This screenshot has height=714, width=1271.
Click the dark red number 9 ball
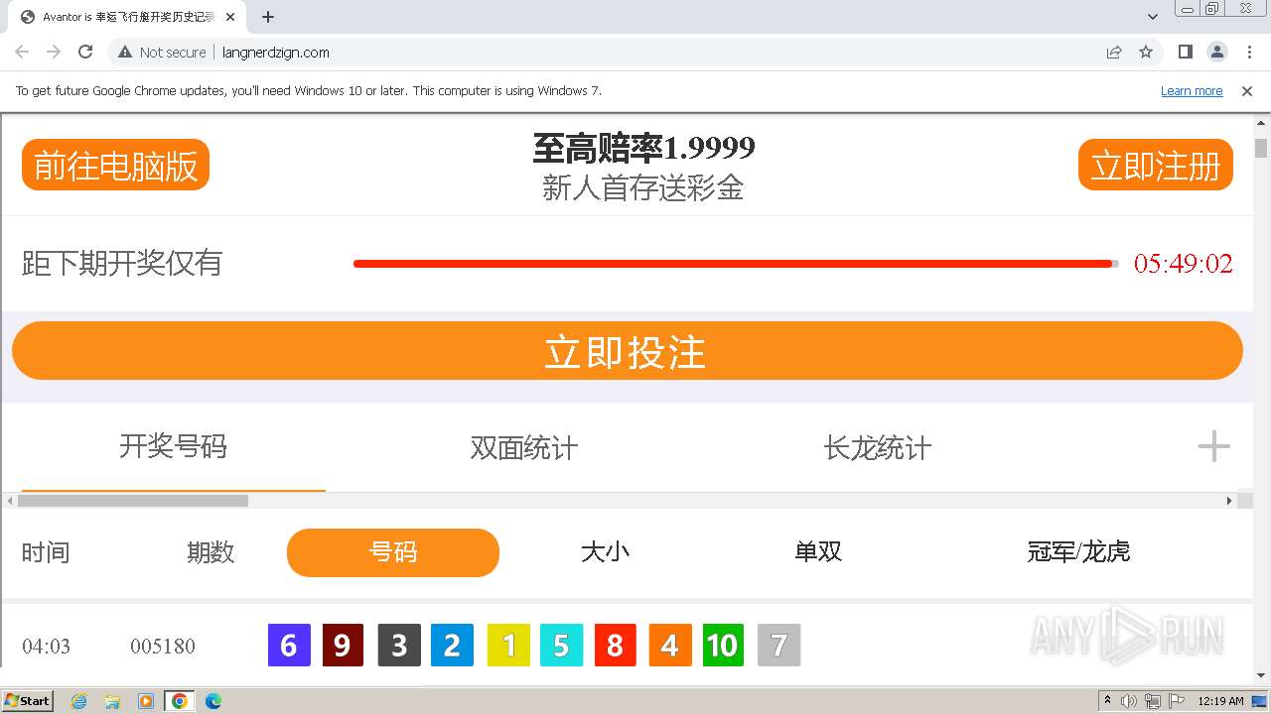click(x=343, y=646)
